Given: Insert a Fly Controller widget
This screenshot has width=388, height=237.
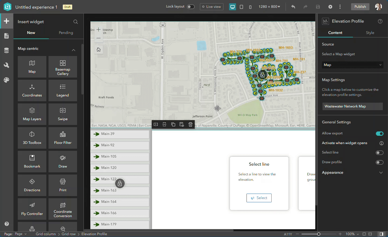Looking at the screenshot, I should click(32, 209).
